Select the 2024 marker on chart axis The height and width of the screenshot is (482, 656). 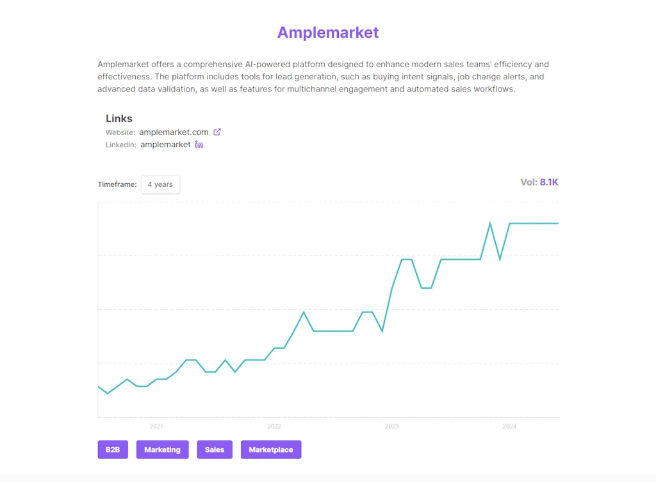point(510,426)
